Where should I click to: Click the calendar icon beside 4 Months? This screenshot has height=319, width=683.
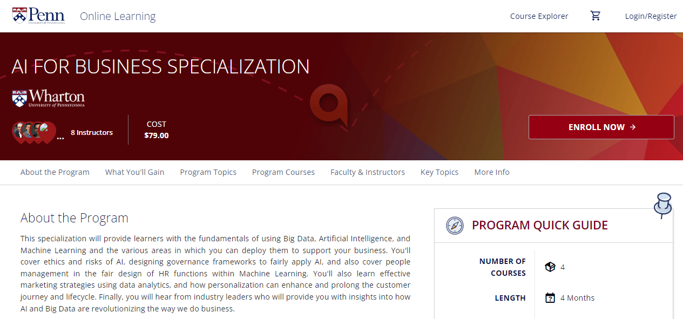pyautogui.click(x=550, y=298)
